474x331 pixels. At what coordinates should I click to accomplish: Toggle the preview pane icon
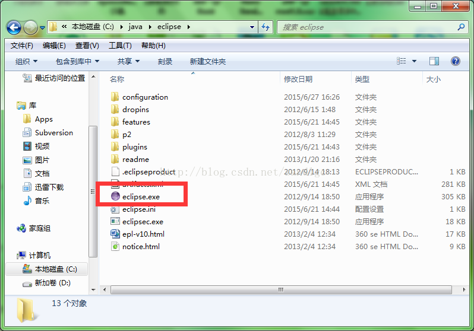(434, 61)
